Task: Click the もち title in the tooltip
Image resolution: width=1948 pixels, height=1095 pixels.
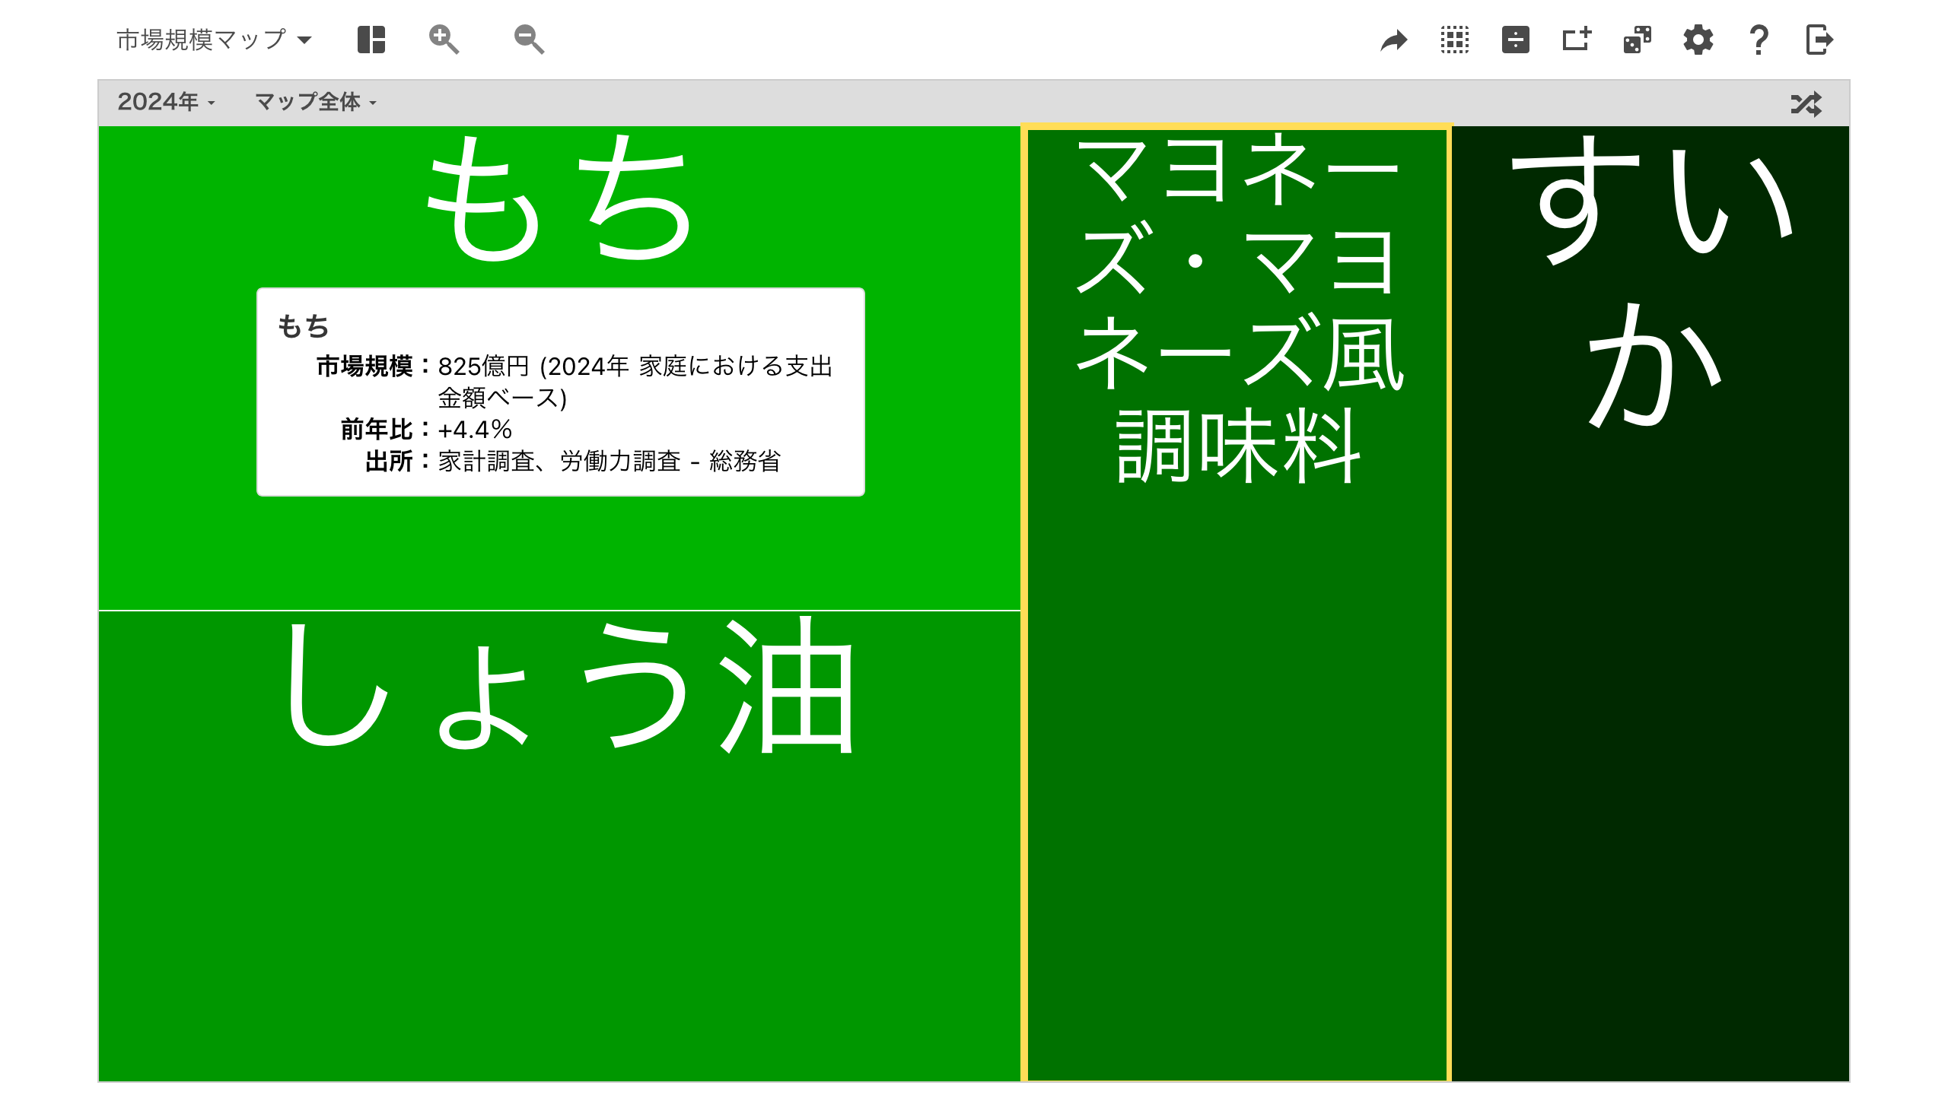Action: [x=303, y=326]
